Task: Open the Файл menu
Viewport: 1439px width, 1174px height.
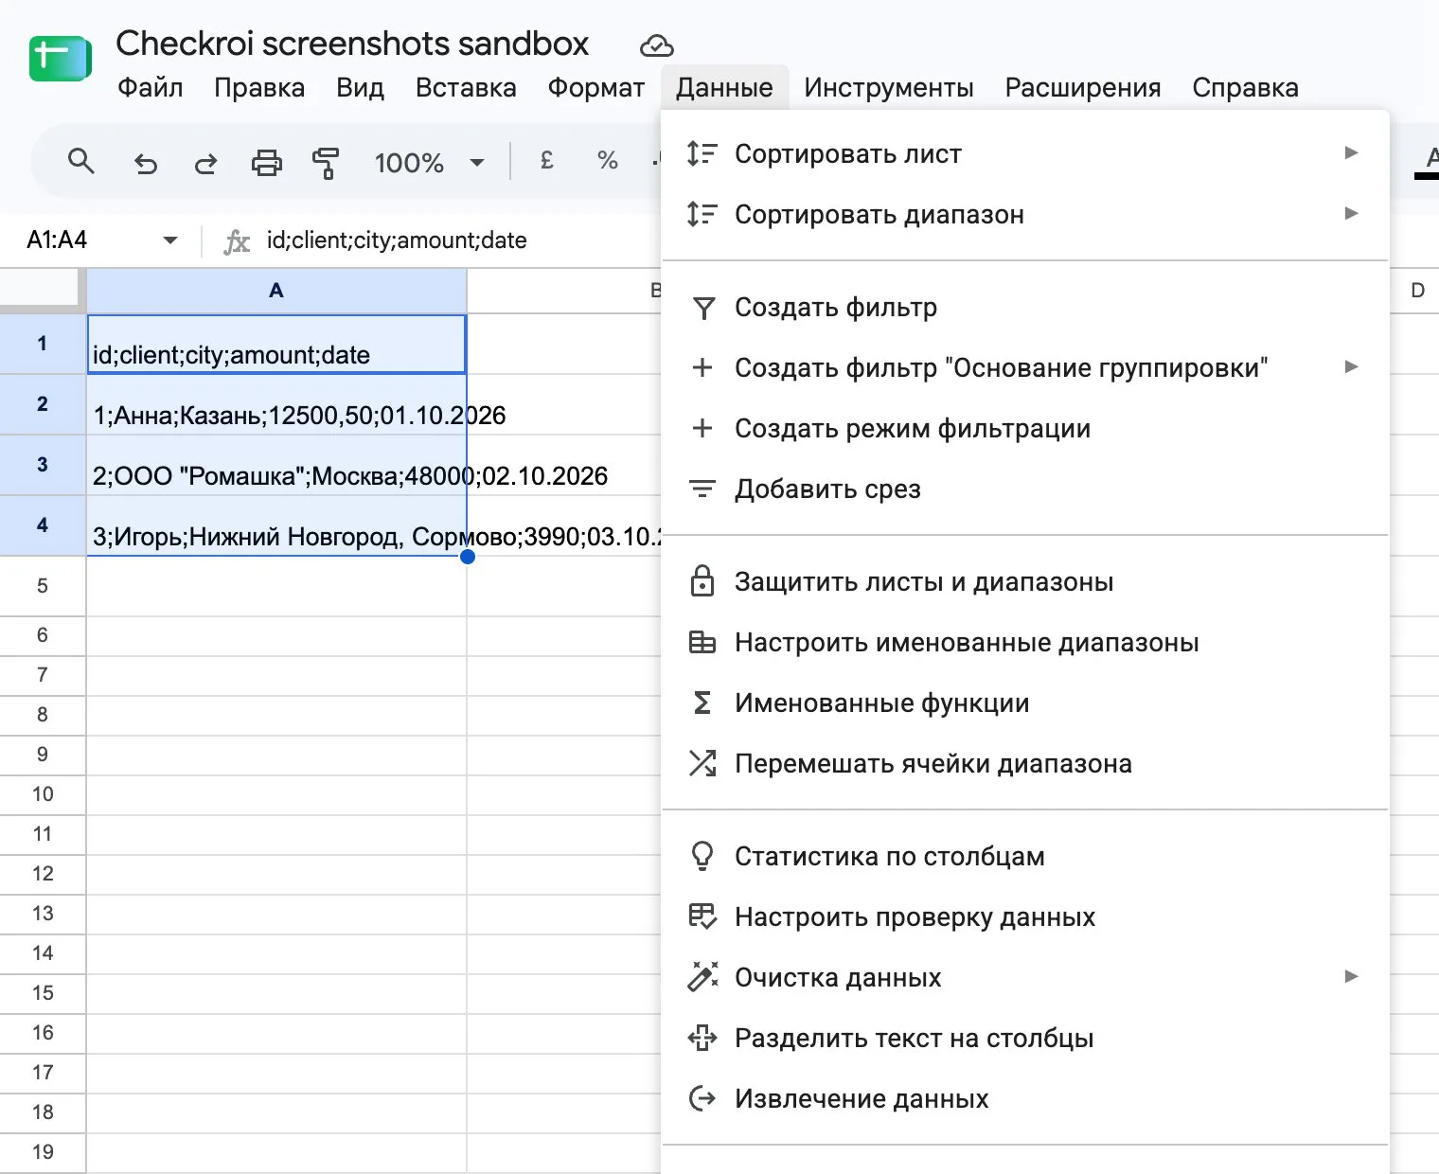Action: click(x=150, y=87)
